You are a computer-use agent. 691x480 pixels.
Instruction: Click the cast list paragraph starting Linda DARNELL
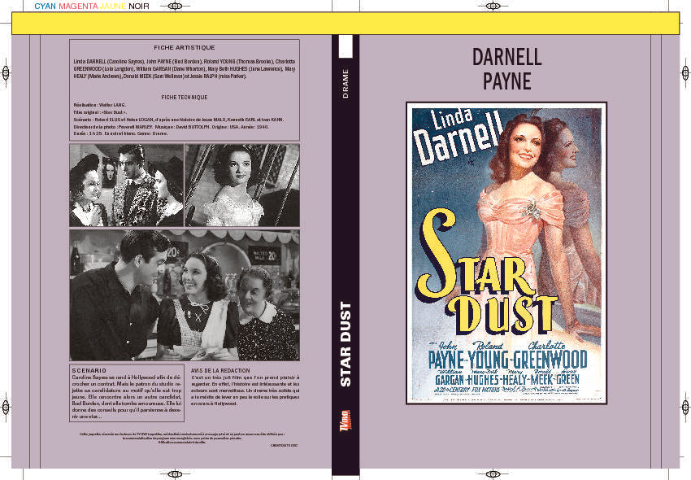click(x=185, y=69)
